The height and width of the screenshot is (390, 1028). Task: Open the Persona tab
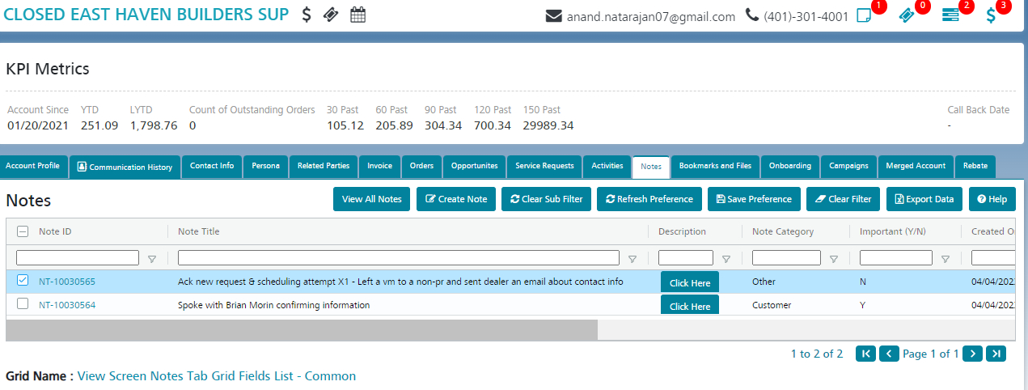(265, 166)
